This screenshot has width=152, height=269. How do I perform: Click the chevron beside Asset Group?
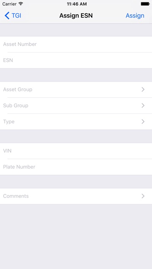pos(143,89)
